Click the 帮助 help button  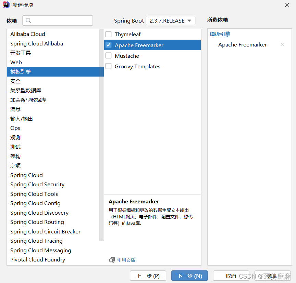pos(272,276)
